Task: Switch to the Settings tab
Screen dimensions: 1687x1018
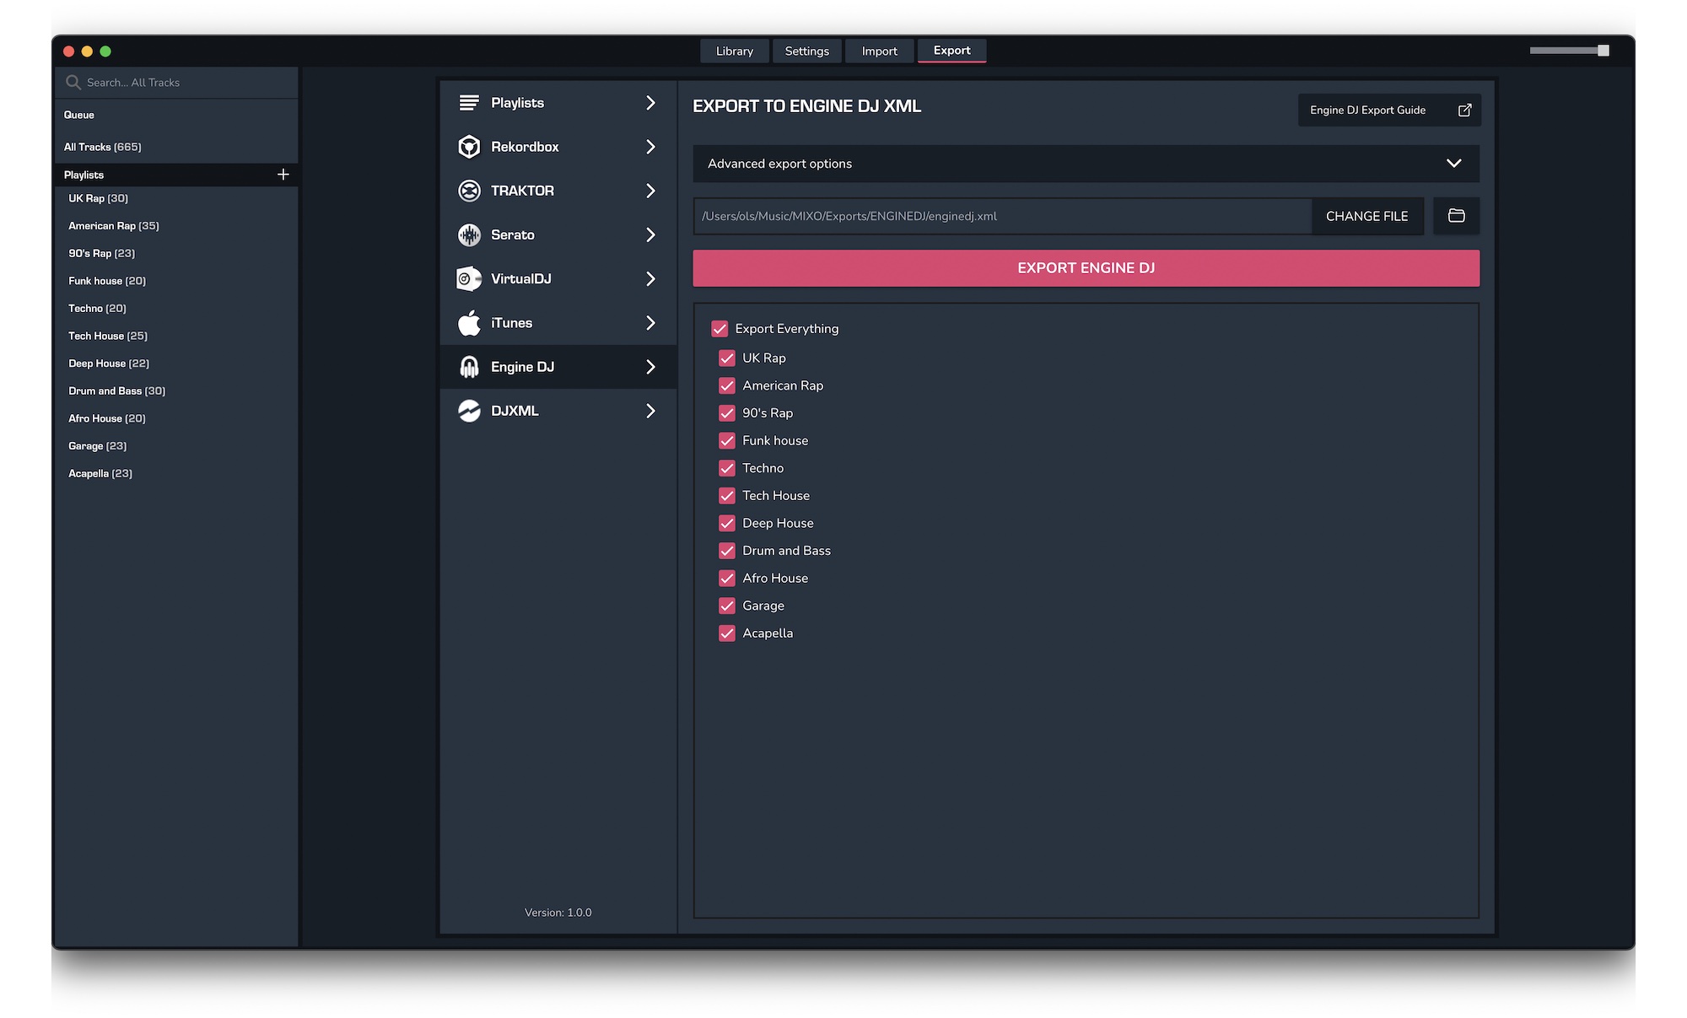Action: [x=806, y=51]
